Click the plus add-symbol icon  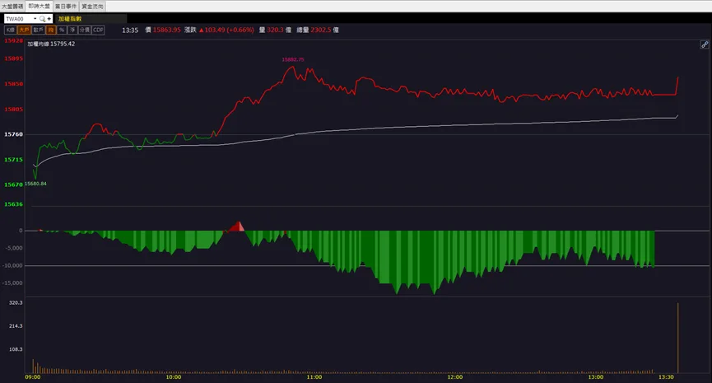49,19
